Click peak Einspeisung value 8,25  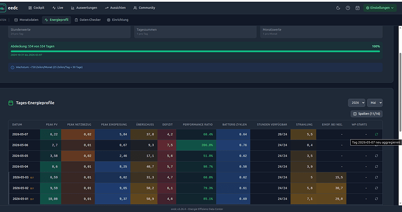(x=124, y=167)
